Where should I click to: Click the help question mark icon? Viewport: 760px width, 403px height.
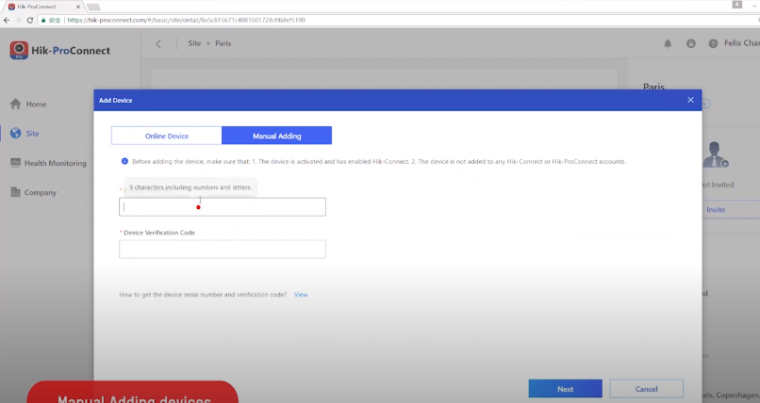(713, 43)
